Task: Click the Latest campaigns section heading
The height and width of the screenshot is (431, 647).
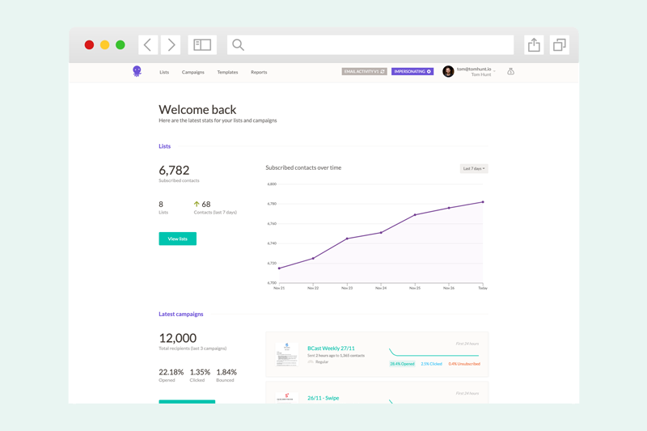Action: click(x=180, y=314)
